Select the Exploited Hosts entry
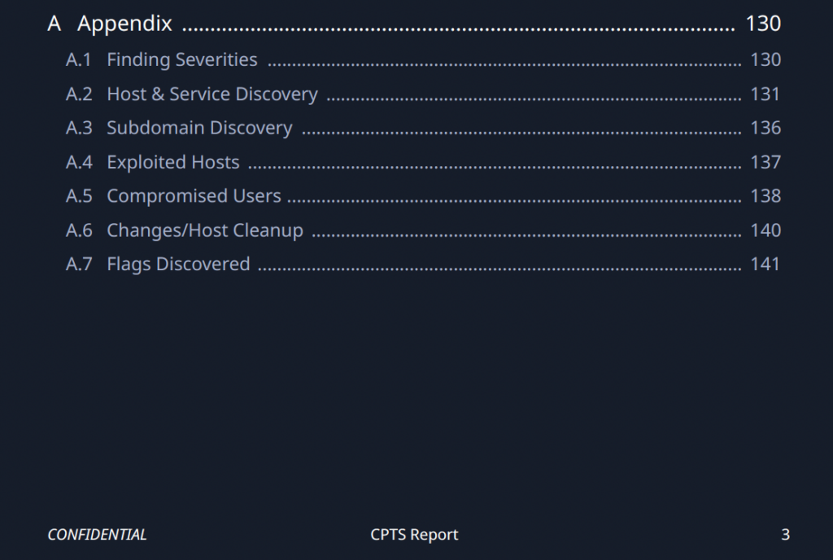Screen dimensions: 833x560 pyautogui.click(x=172, y=162)
